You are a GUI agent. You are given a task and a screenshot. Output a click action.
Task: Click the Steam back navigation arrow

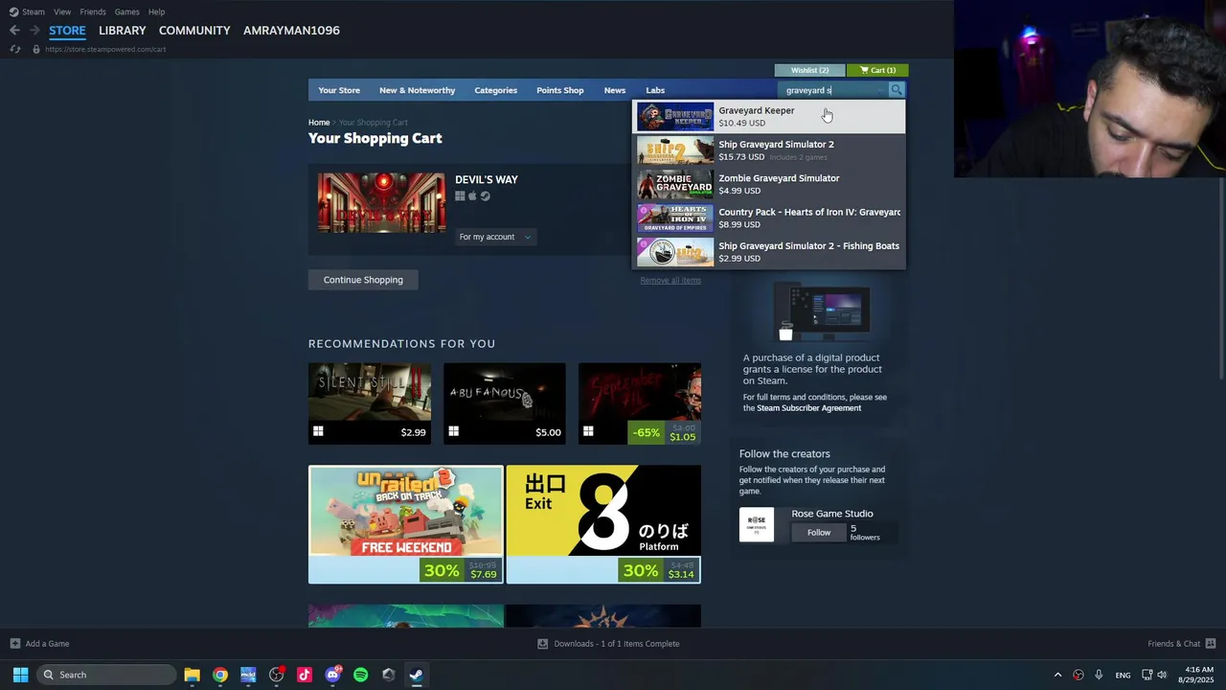(x=14, y=31)
